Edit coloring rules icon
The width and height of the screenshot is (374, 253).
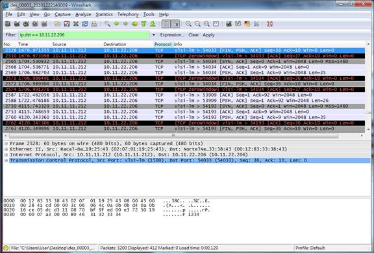click(247, 24)
